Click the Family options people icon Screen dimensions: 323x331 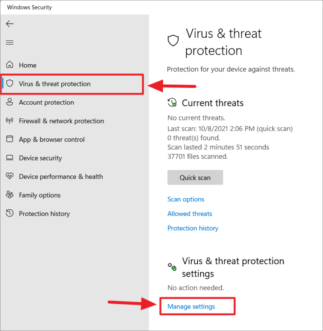10,194
